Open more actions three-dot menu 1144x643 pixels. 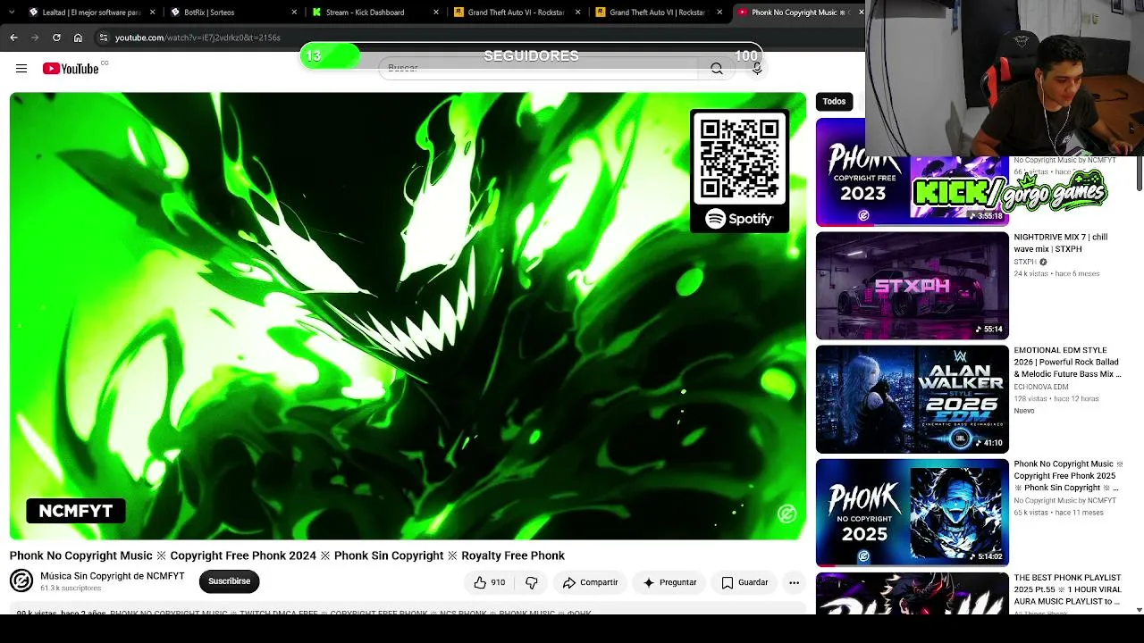[x=794, y=582]
